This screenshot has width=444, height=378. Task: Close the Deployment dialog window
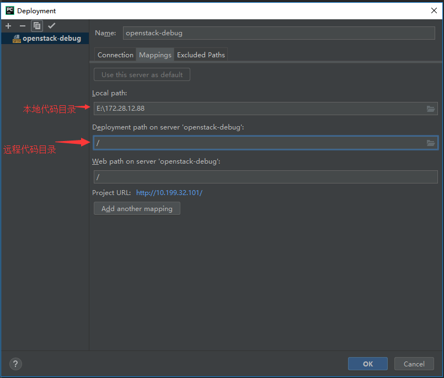(434, 11)
